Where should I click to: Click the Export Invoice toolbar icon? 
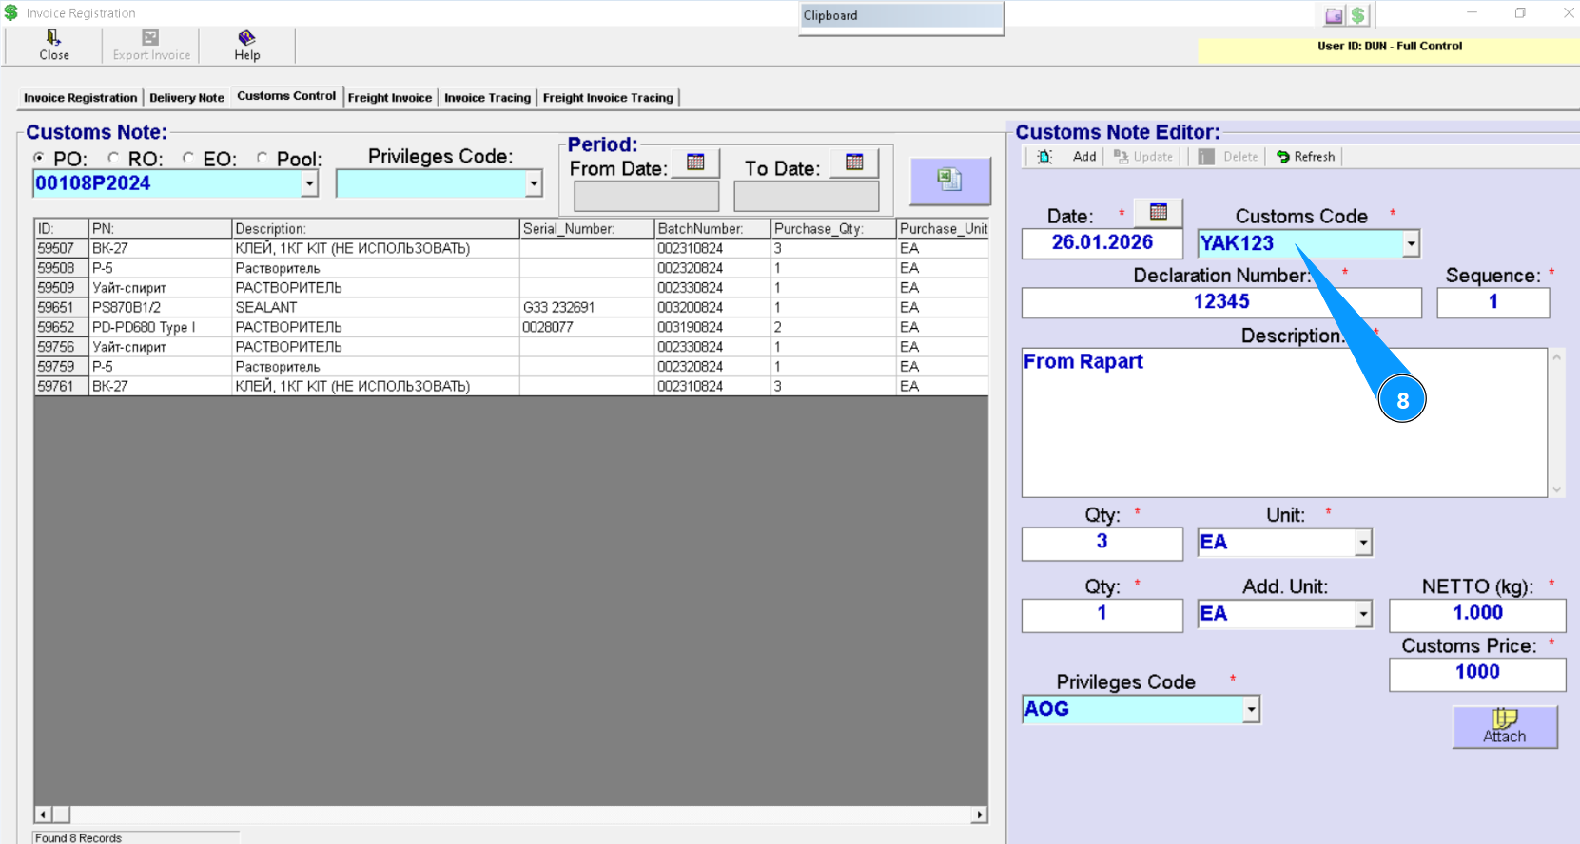tap(151, 45)
